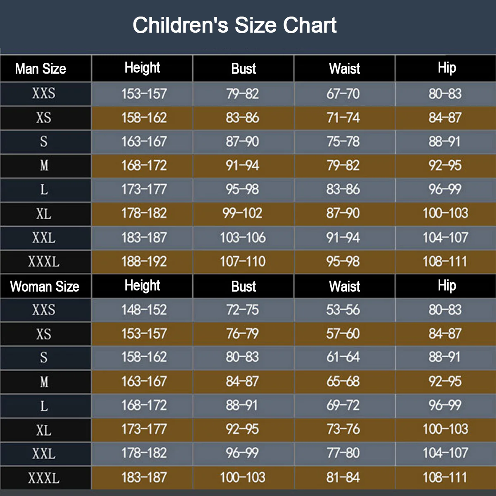This screenshot has width=496, height=496.
Task: Click the woman S bust value 80-83
Action: 243,357
